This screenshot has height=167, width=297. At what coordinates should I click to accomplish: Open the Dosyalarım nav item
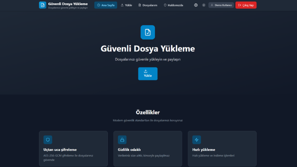click(148, 5)
